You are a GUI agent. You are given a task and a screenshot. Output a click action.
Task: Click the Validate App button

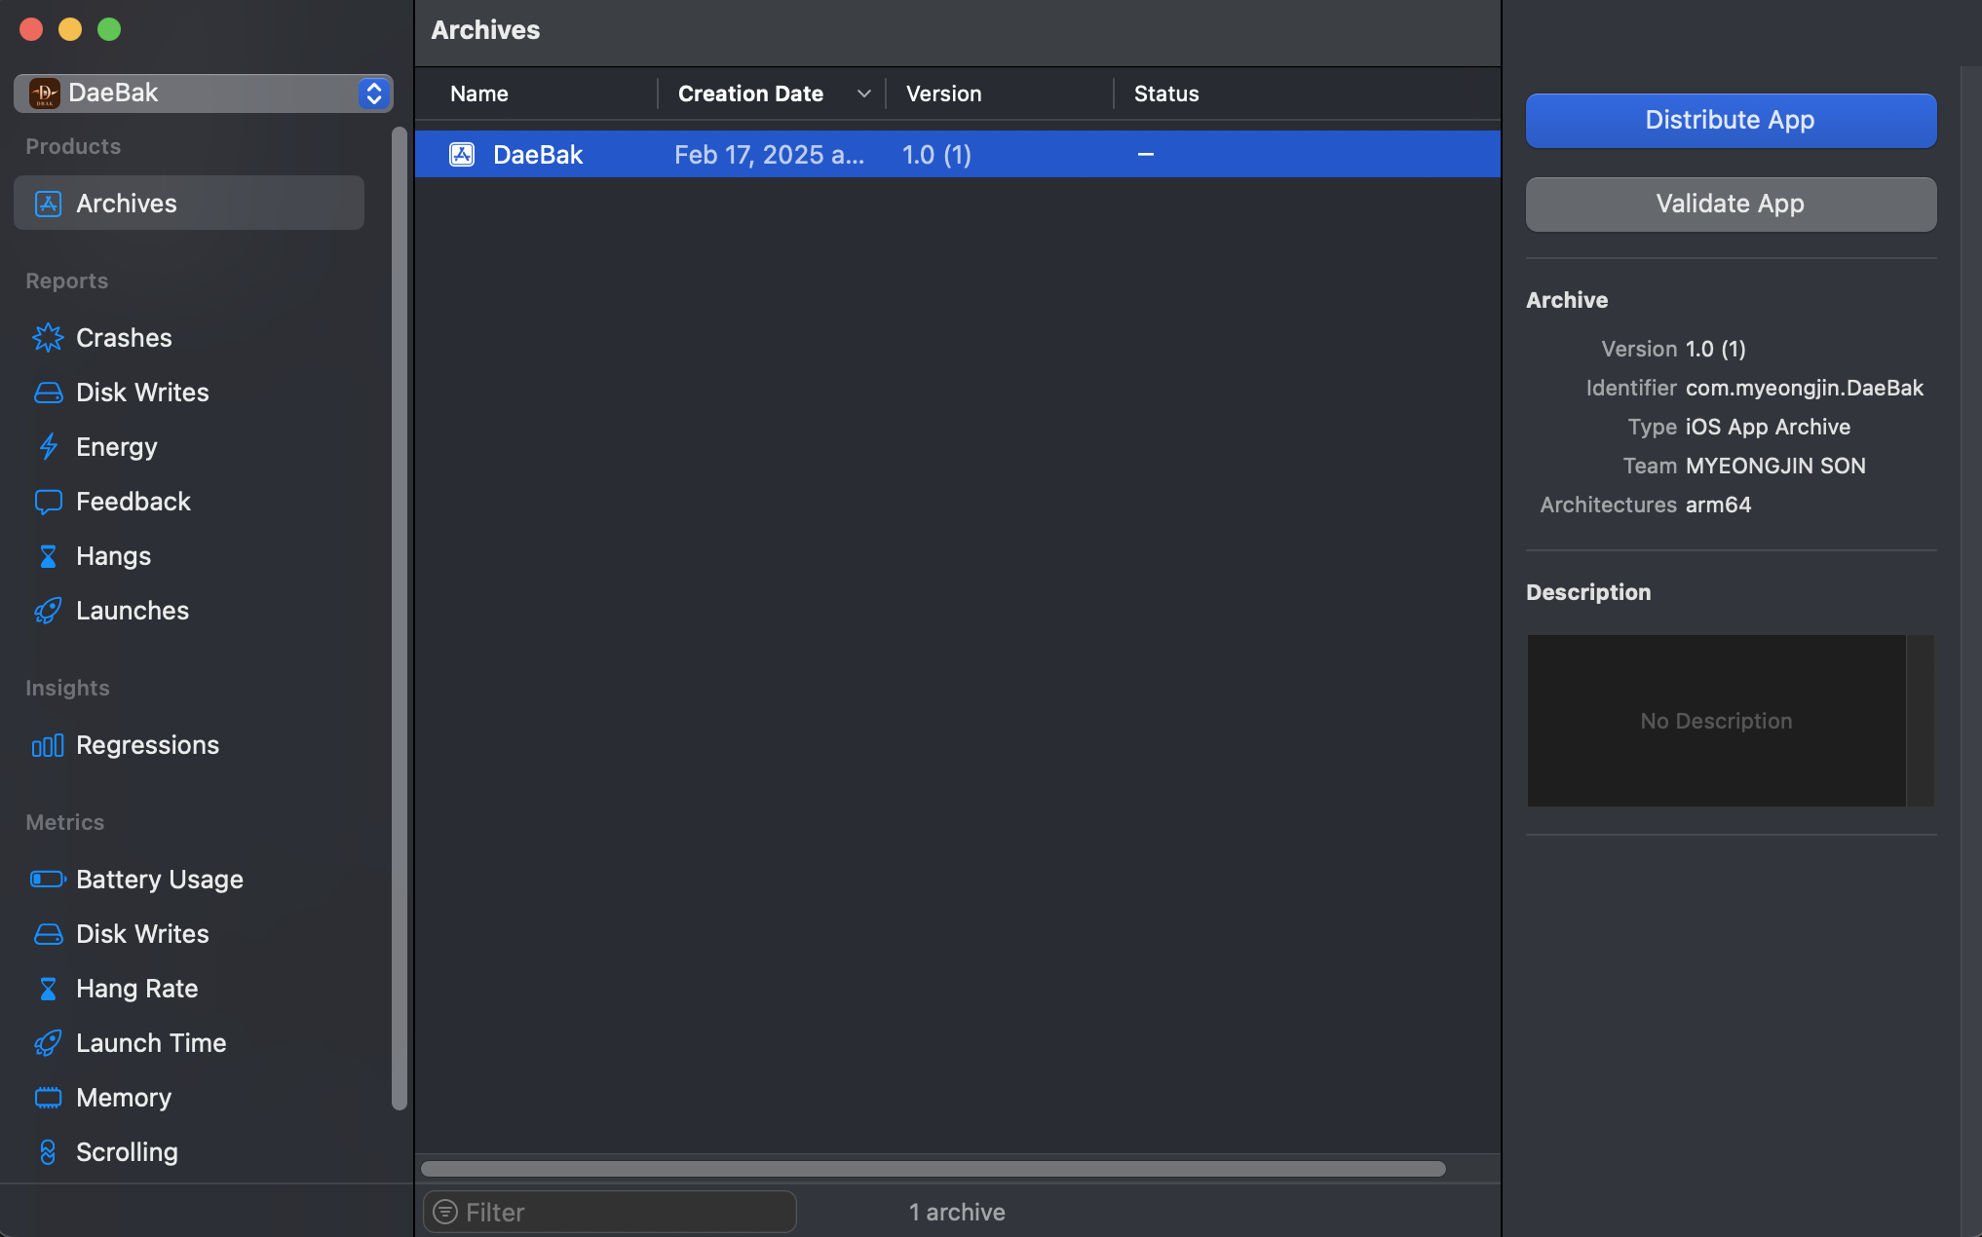[1731, 204]
